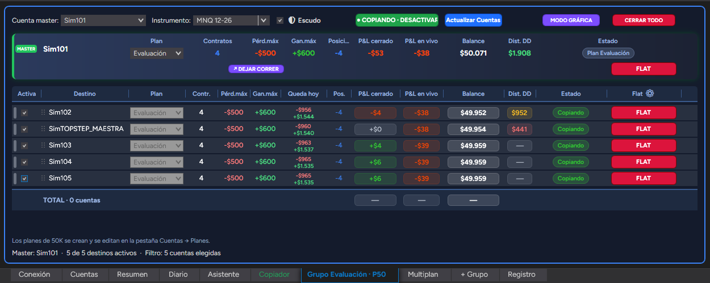Click the Escudo shield icon
This screenshot has width=710, height=283.
pyautogui.click(x=292, y=20)
